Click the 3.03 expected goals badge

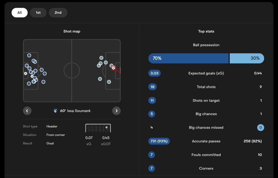[x=154, y=73]
